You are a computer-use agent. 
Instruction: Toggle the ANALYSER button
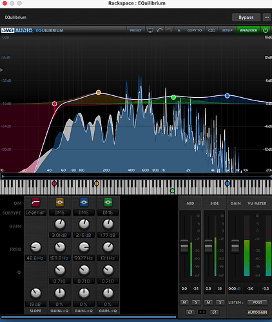(248, 30)
